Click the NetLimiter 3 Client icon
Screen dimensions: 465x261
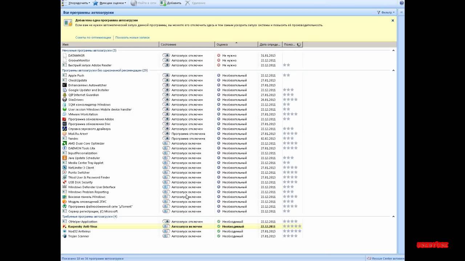65,168
